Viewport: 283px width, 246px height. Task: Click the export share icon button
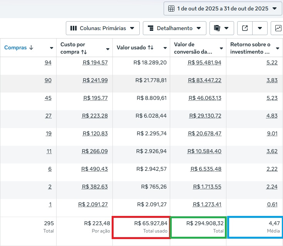point(245,28)
